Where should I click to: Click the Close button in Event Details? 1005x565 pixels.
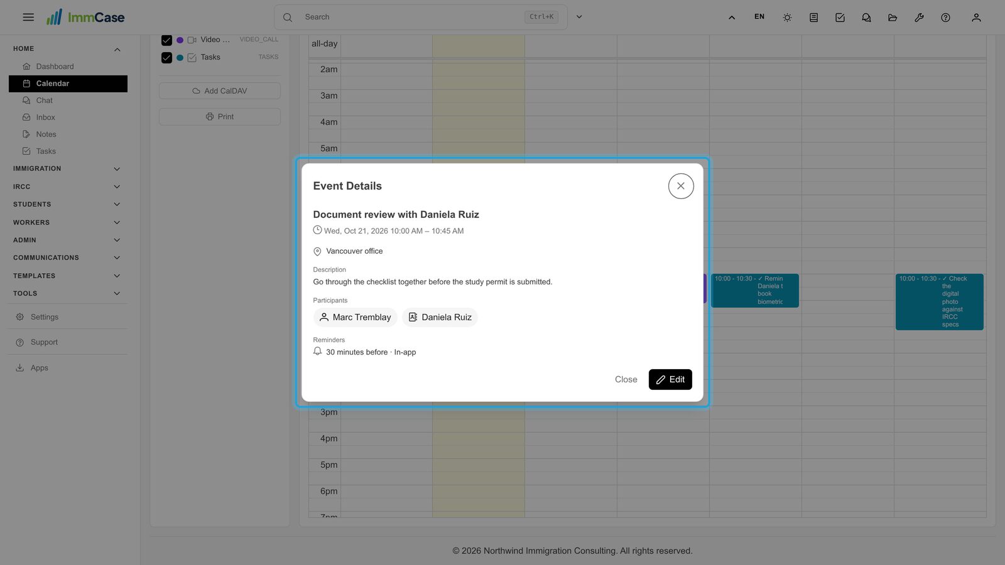point(626,379)
